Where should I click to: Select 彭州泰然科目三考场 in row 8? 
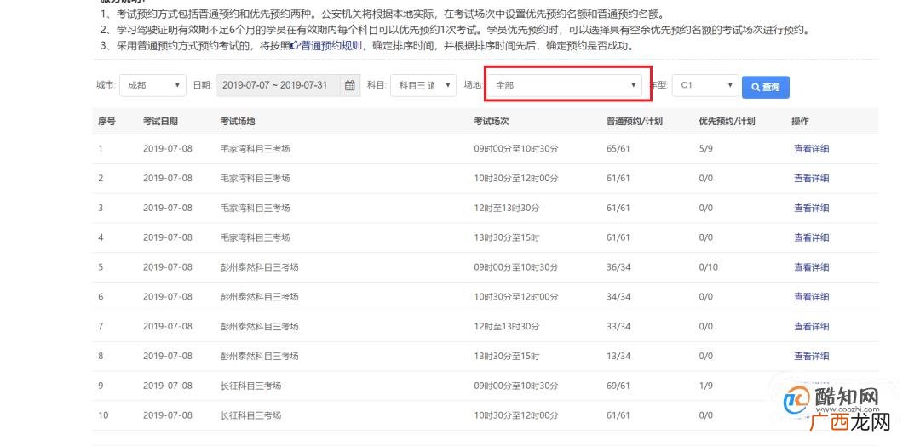259,356
